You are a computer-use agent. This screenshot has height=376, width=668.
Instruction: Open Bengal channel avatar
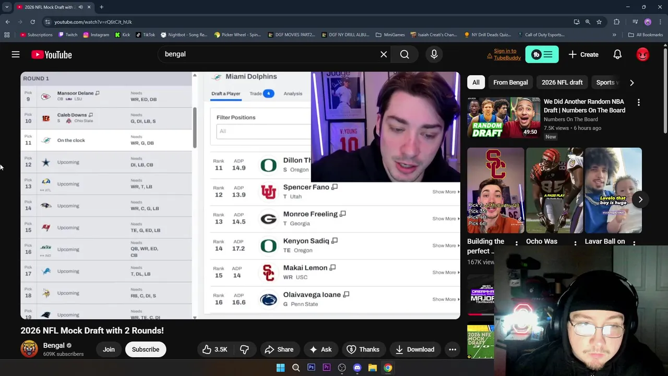point(29,349)
